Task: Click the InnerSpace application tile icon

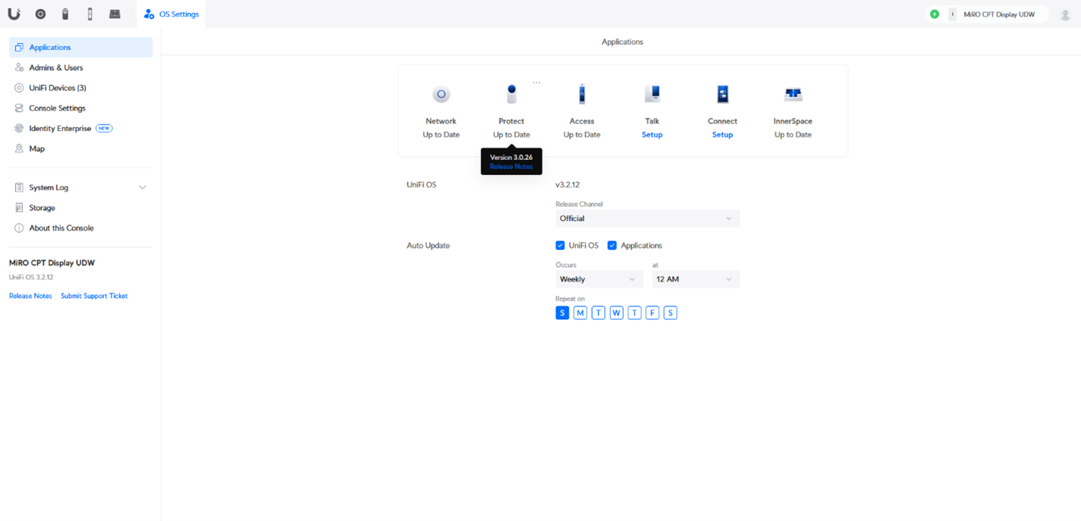Action: coord(793,95)
